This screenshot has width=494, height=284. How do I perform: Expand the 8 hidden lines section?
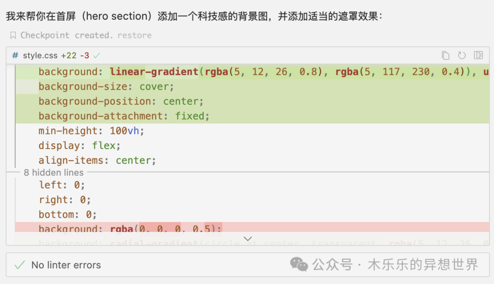(x=54, y=172)
